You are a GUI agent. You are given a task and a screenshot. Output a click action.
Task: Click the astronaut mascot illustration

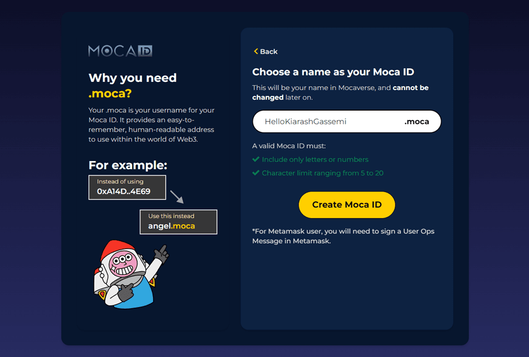point(131,274)
